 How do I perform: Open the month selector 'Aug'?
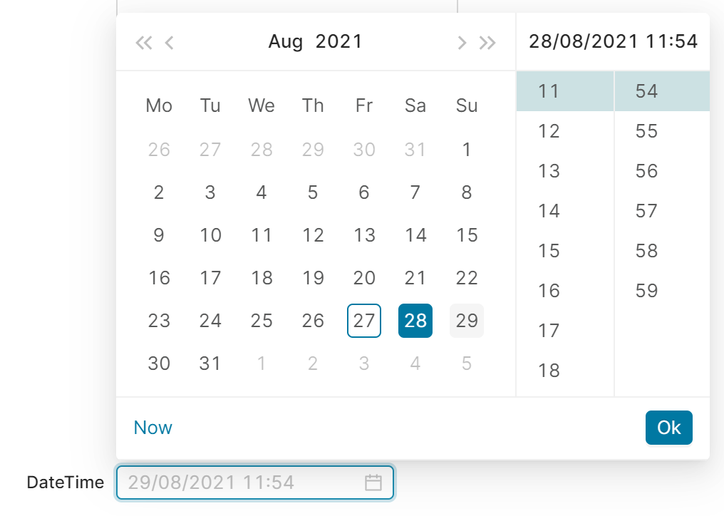point(285,42)
